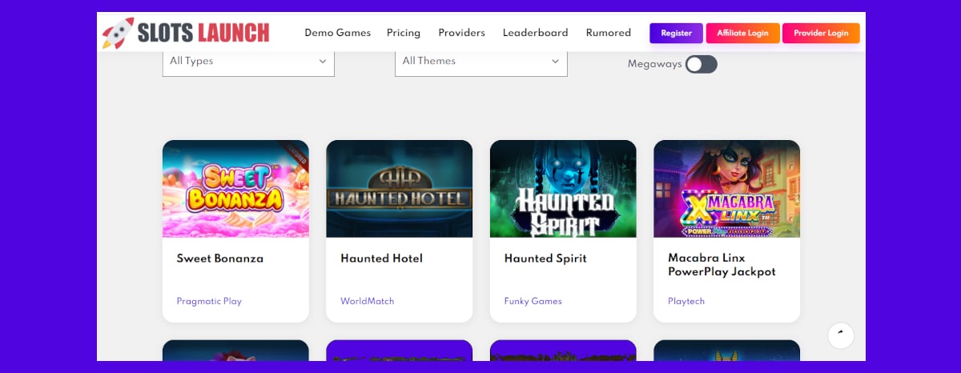961x373 pixels.
Task: Click the Provider Login button
Action: (821, 33)
